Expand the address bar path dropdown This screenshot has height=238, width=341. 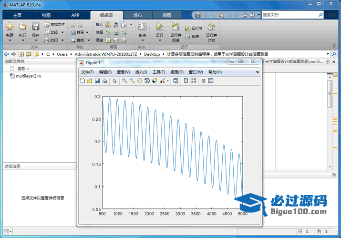pyautogui.click(x=328, y=54)
